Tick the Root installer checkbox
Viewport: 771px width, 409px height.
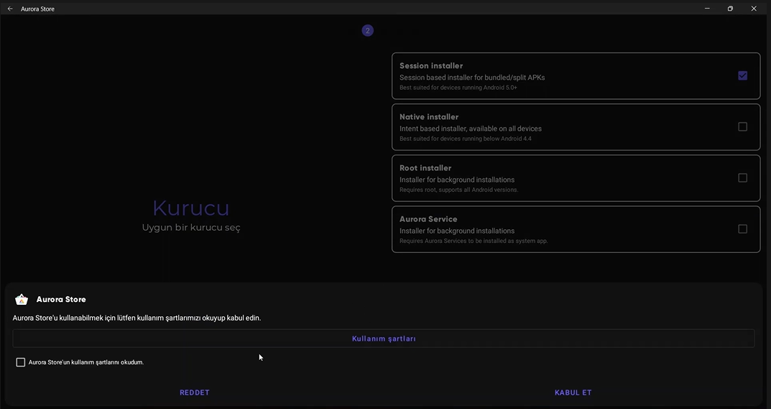pyautogui.click(x=742, y=178)
